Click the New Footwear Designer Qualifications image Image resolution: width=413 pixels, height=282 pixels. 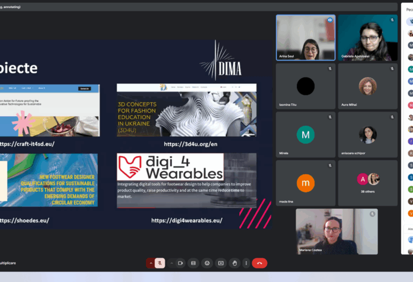click(49, 180)
